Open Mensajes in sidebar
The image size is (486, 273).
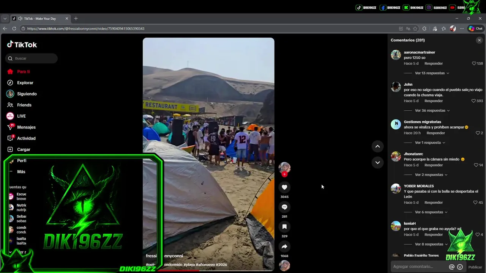click(26, 127)
